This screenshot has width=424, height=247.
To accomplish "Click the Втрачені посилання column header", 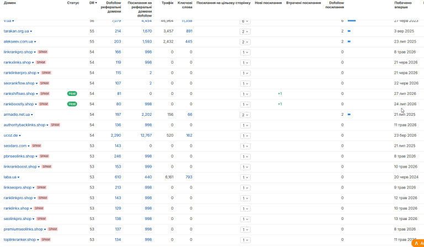I will click(304, 3).
